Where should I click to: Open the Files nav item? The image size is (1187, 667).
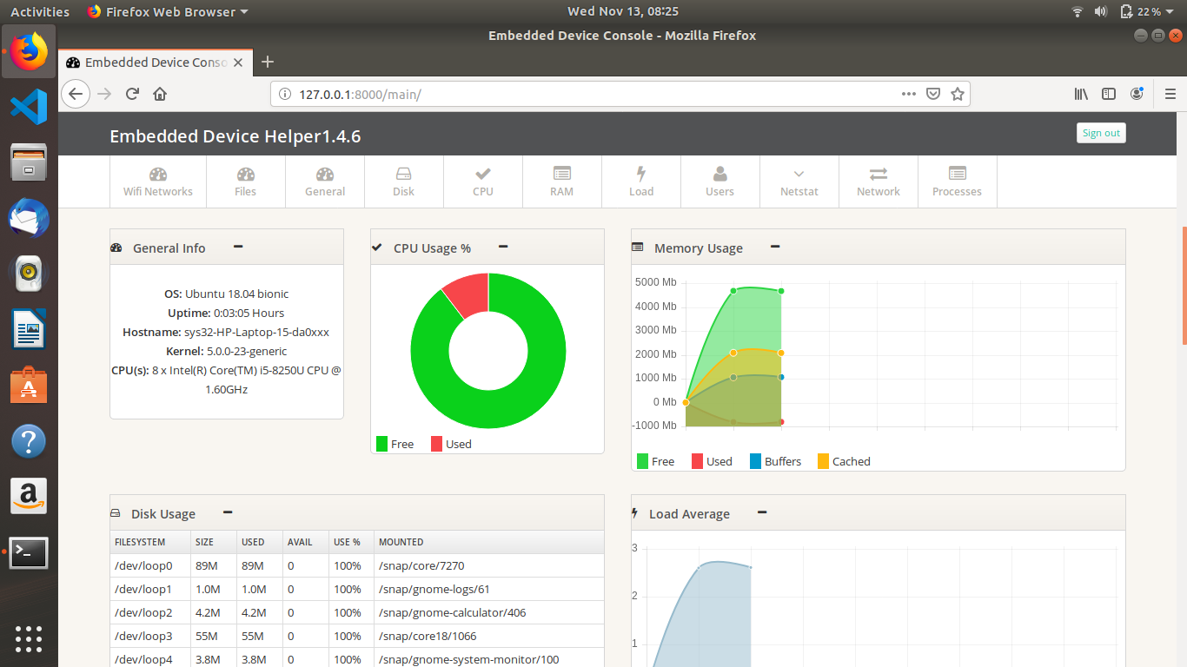[246, 182]
